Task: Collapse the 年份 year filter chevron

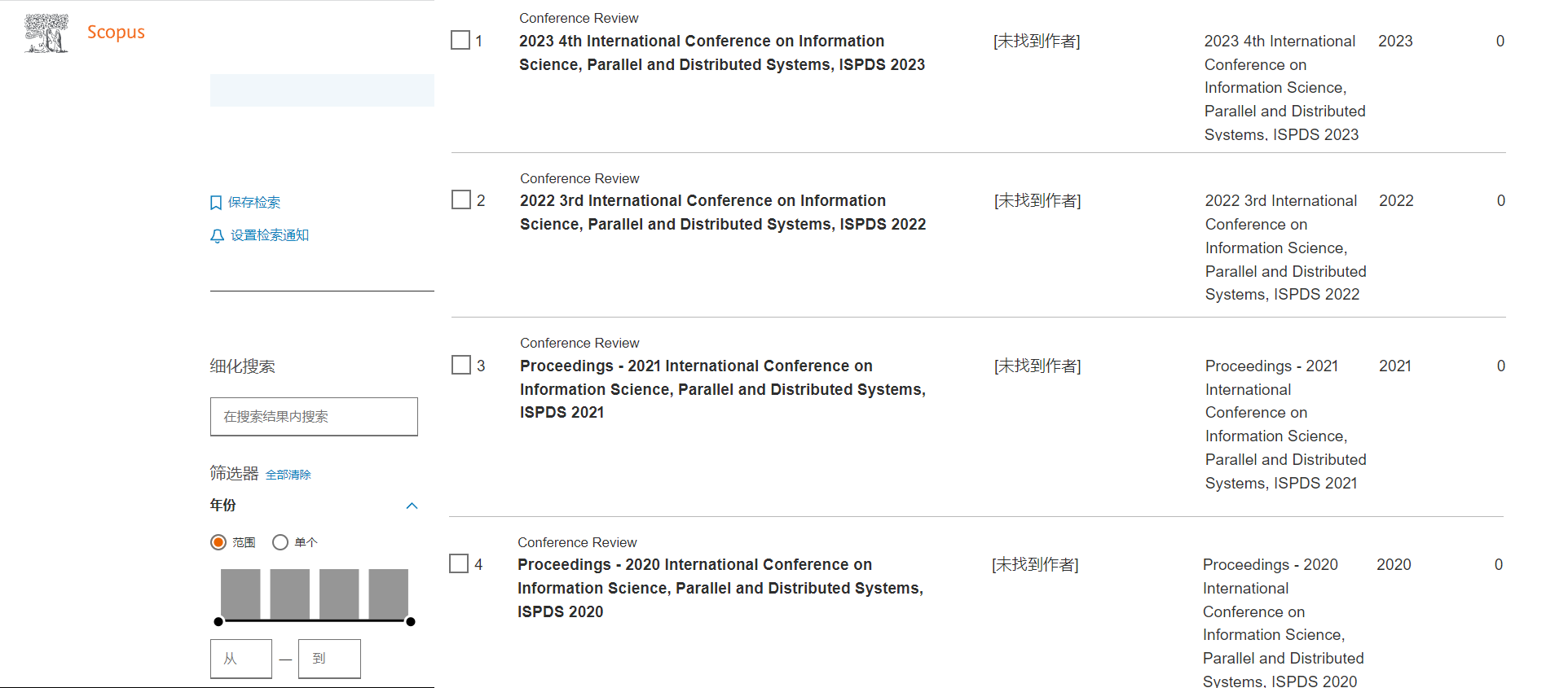Action: (x=412, y=506)
